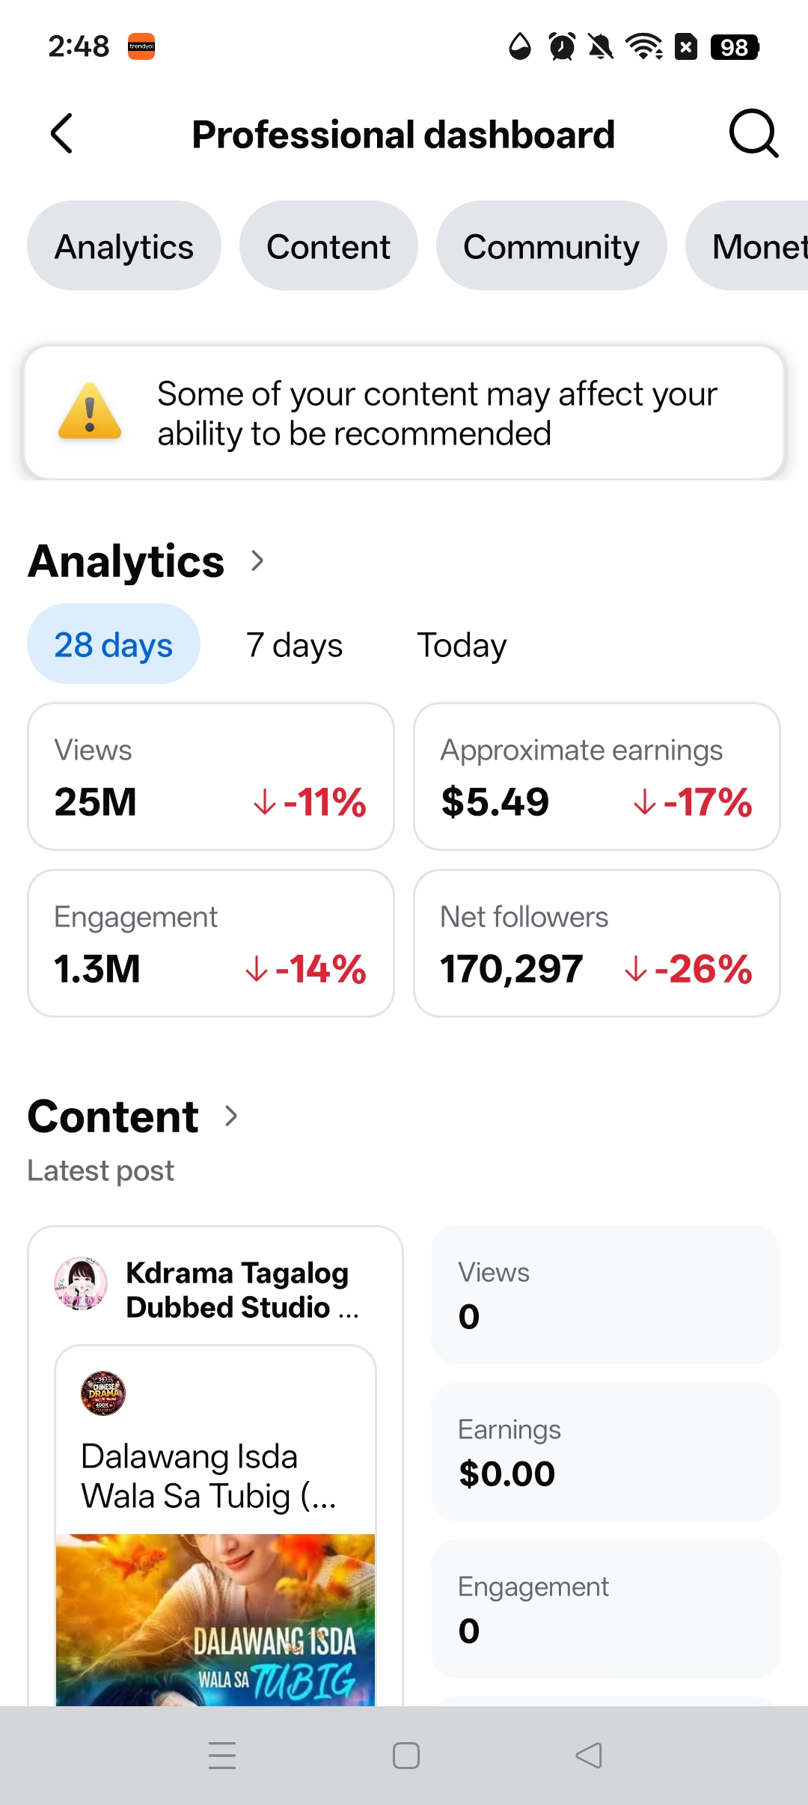
Task: Open the Community tab chip
Action: (x=551, y=245)
